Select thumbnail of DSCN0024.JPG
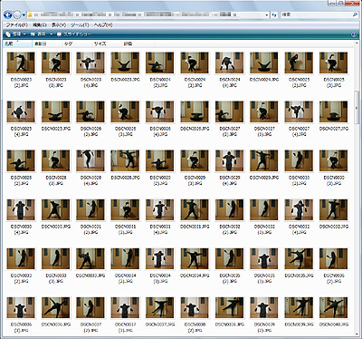362x339 pixels. tap(264, 63)
